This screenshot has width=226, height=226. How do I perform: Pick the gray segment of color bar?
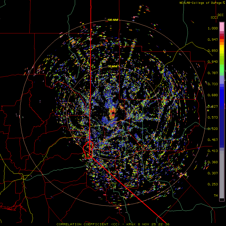click(222, 175)
